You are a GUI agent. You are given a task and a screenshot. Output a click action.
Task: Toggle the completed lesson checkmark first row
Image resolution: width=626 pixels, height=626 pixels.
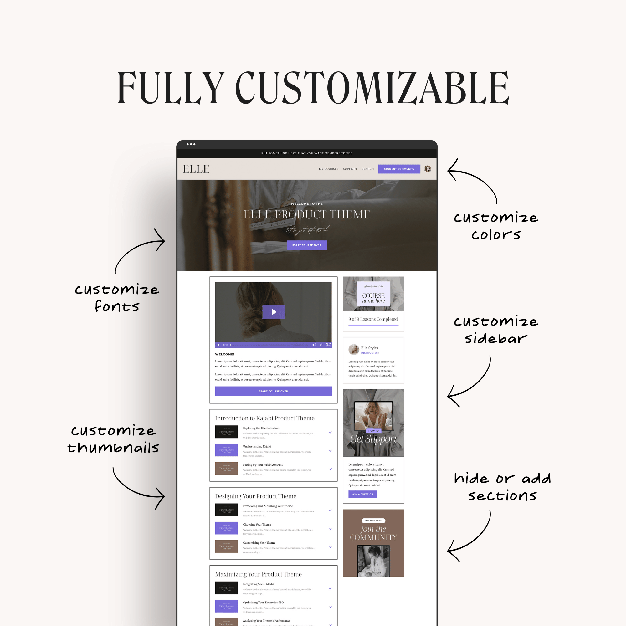click(x=331, y=432)
